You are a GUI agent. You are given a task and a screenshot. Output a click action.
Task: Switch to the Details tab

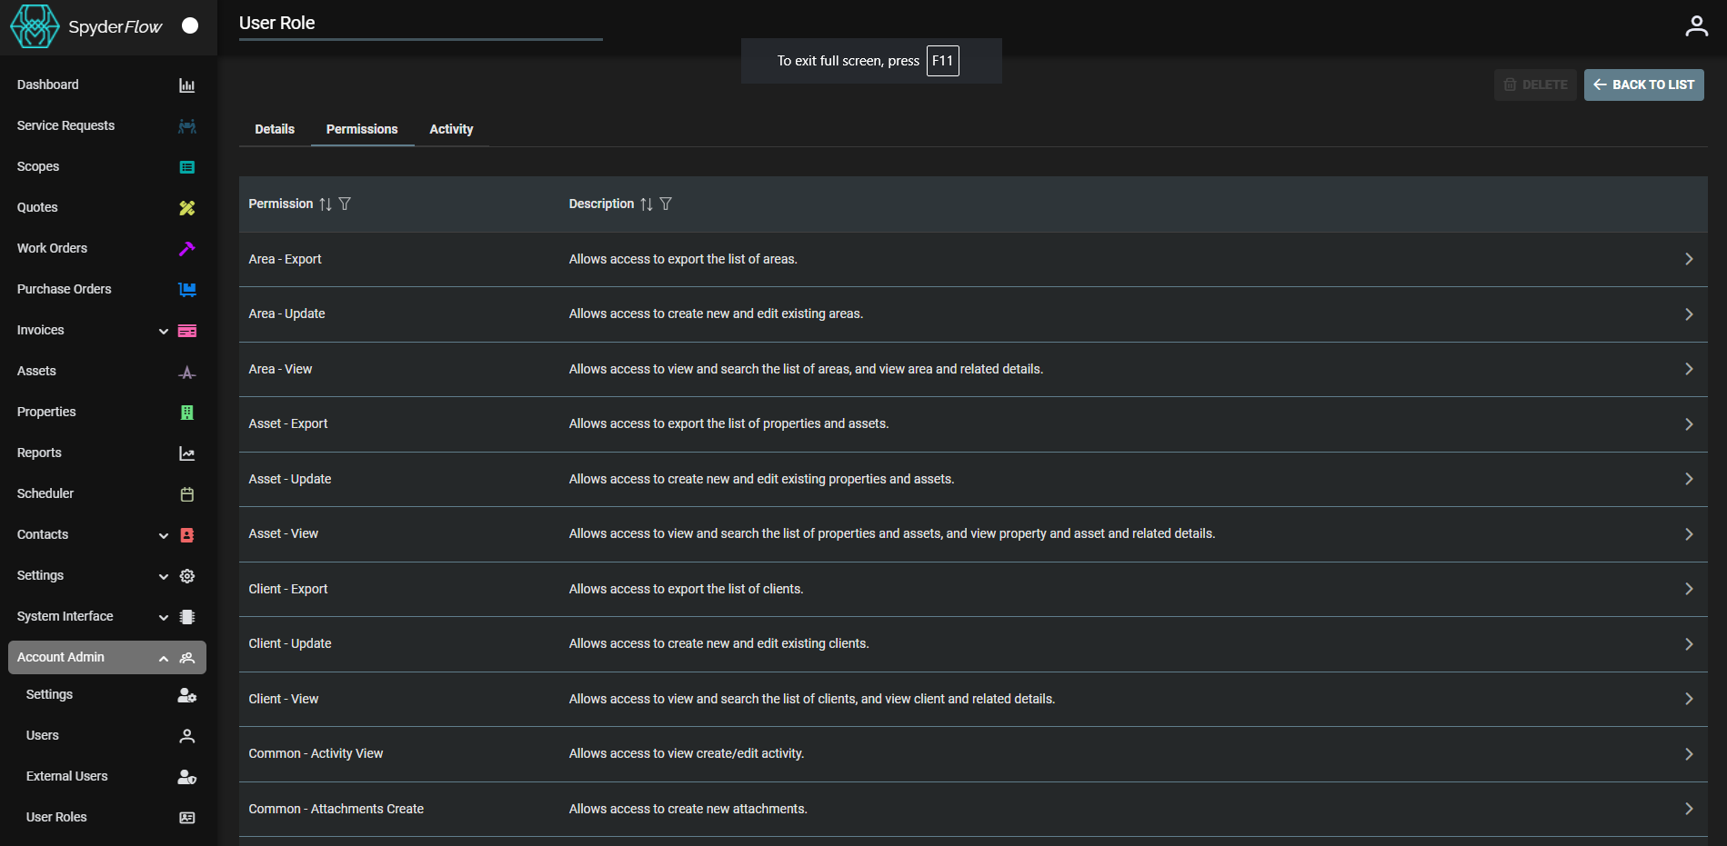tap(275, 129)
